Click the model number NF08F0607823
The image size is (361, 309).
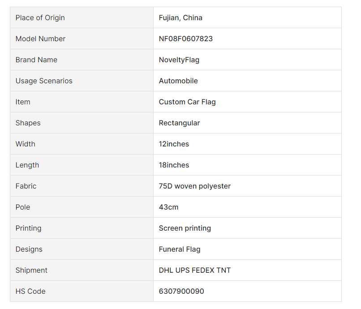click(186, 39)
